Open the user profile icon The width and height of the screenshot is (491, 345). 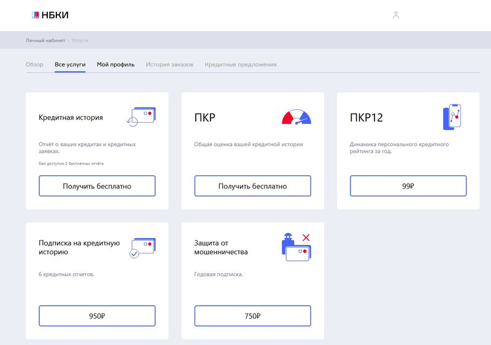point(396,15)
